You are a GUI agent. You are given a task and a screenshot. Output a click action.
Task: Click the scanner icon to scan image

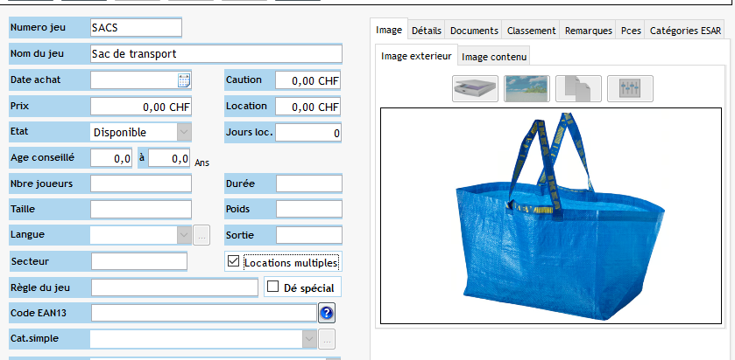coord(475,89)
